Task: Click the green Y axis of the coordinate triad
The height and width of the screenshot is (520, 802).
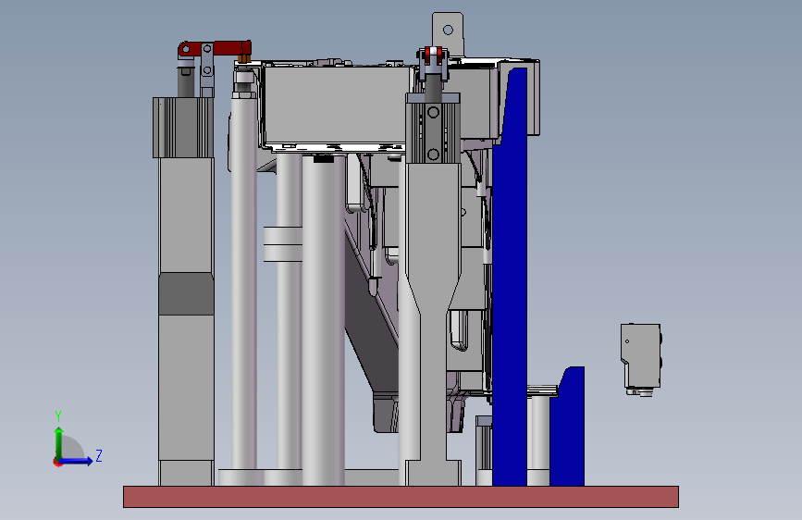Action: (59, 443)
